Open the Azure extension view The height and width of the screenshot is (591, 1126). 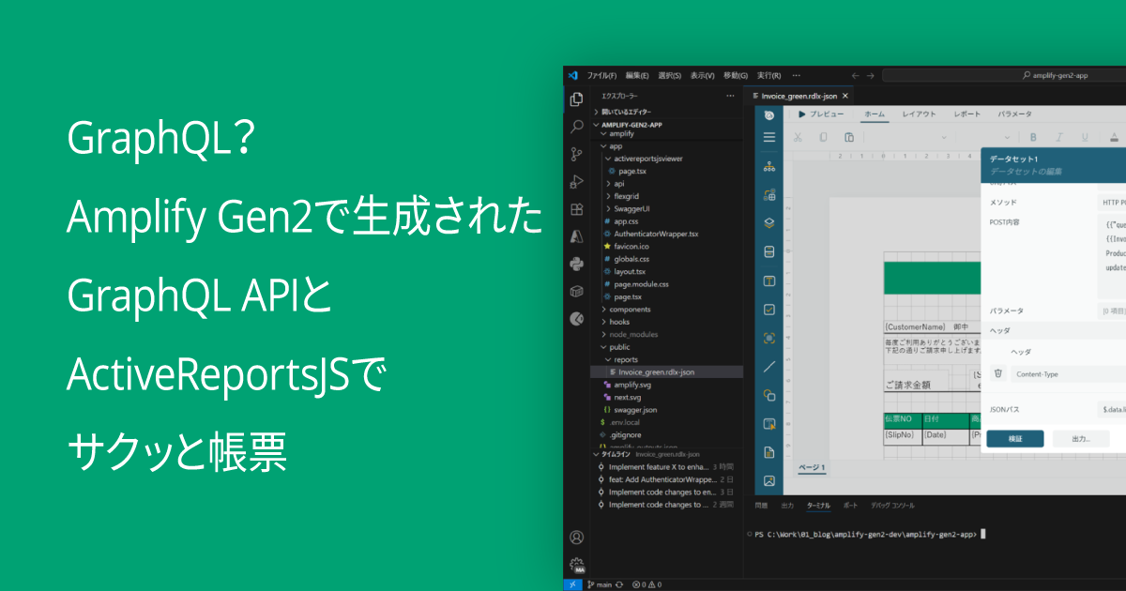click(x=577, y=236)
